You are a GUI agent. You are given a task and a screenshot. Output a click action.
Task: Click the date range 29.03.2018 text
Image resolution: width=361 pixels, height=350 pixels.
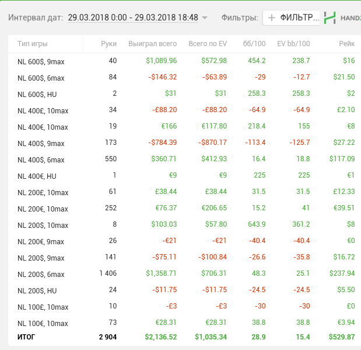click(x=132, y=18)
